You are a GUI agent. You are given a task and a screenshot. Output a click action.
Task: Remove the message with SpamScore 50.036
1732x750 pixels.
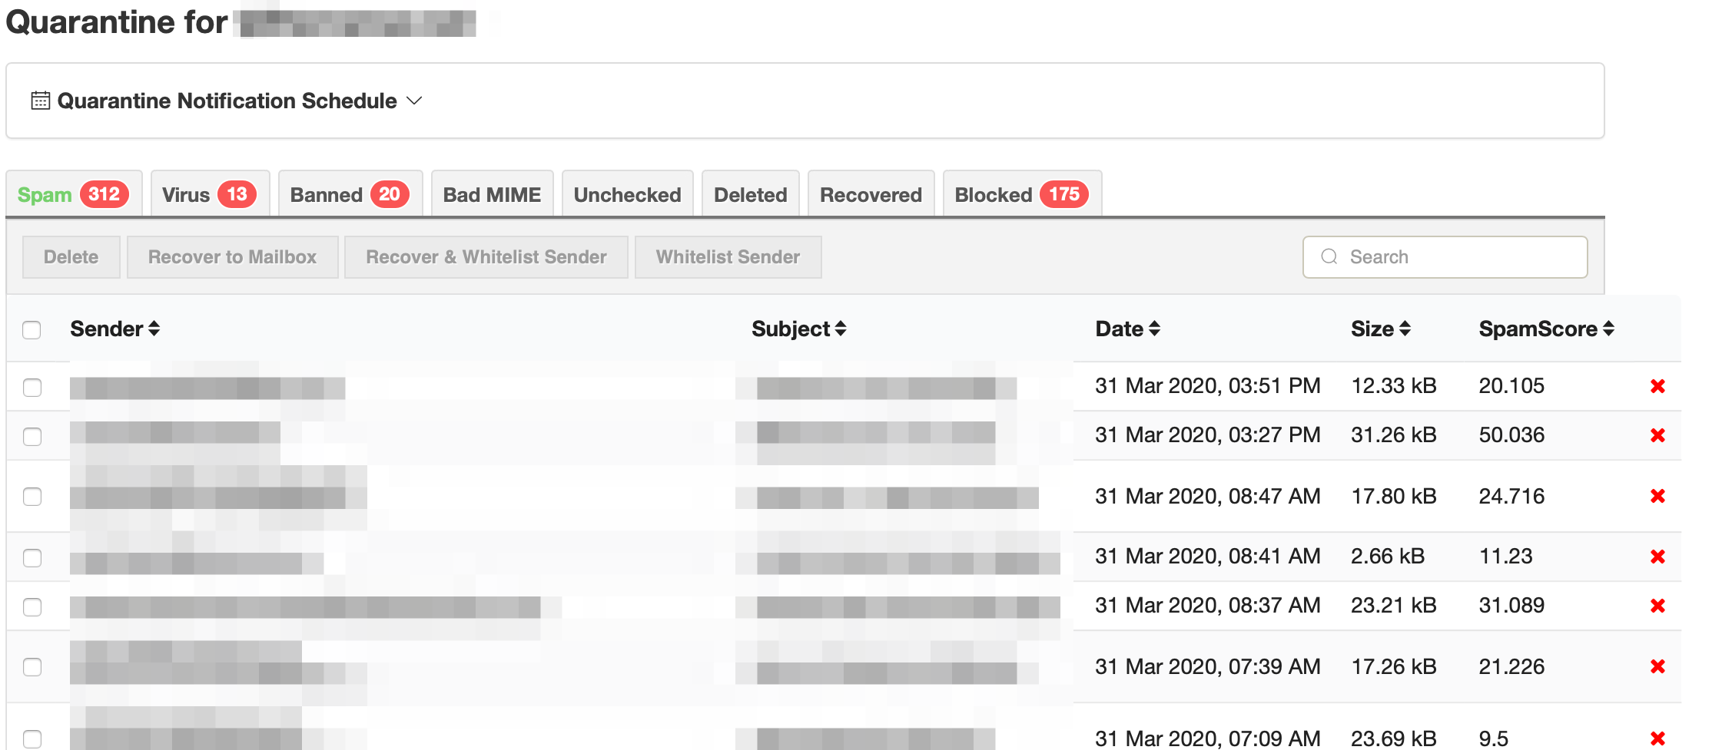tap(1657, 435)
